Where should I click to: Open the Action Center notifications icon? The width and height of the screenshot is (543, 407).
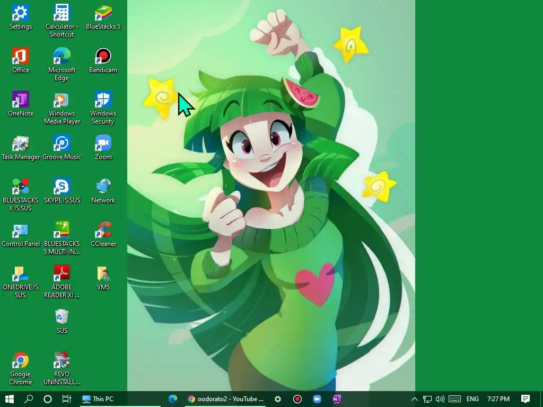pyautogui.click(x=526, y=399)
